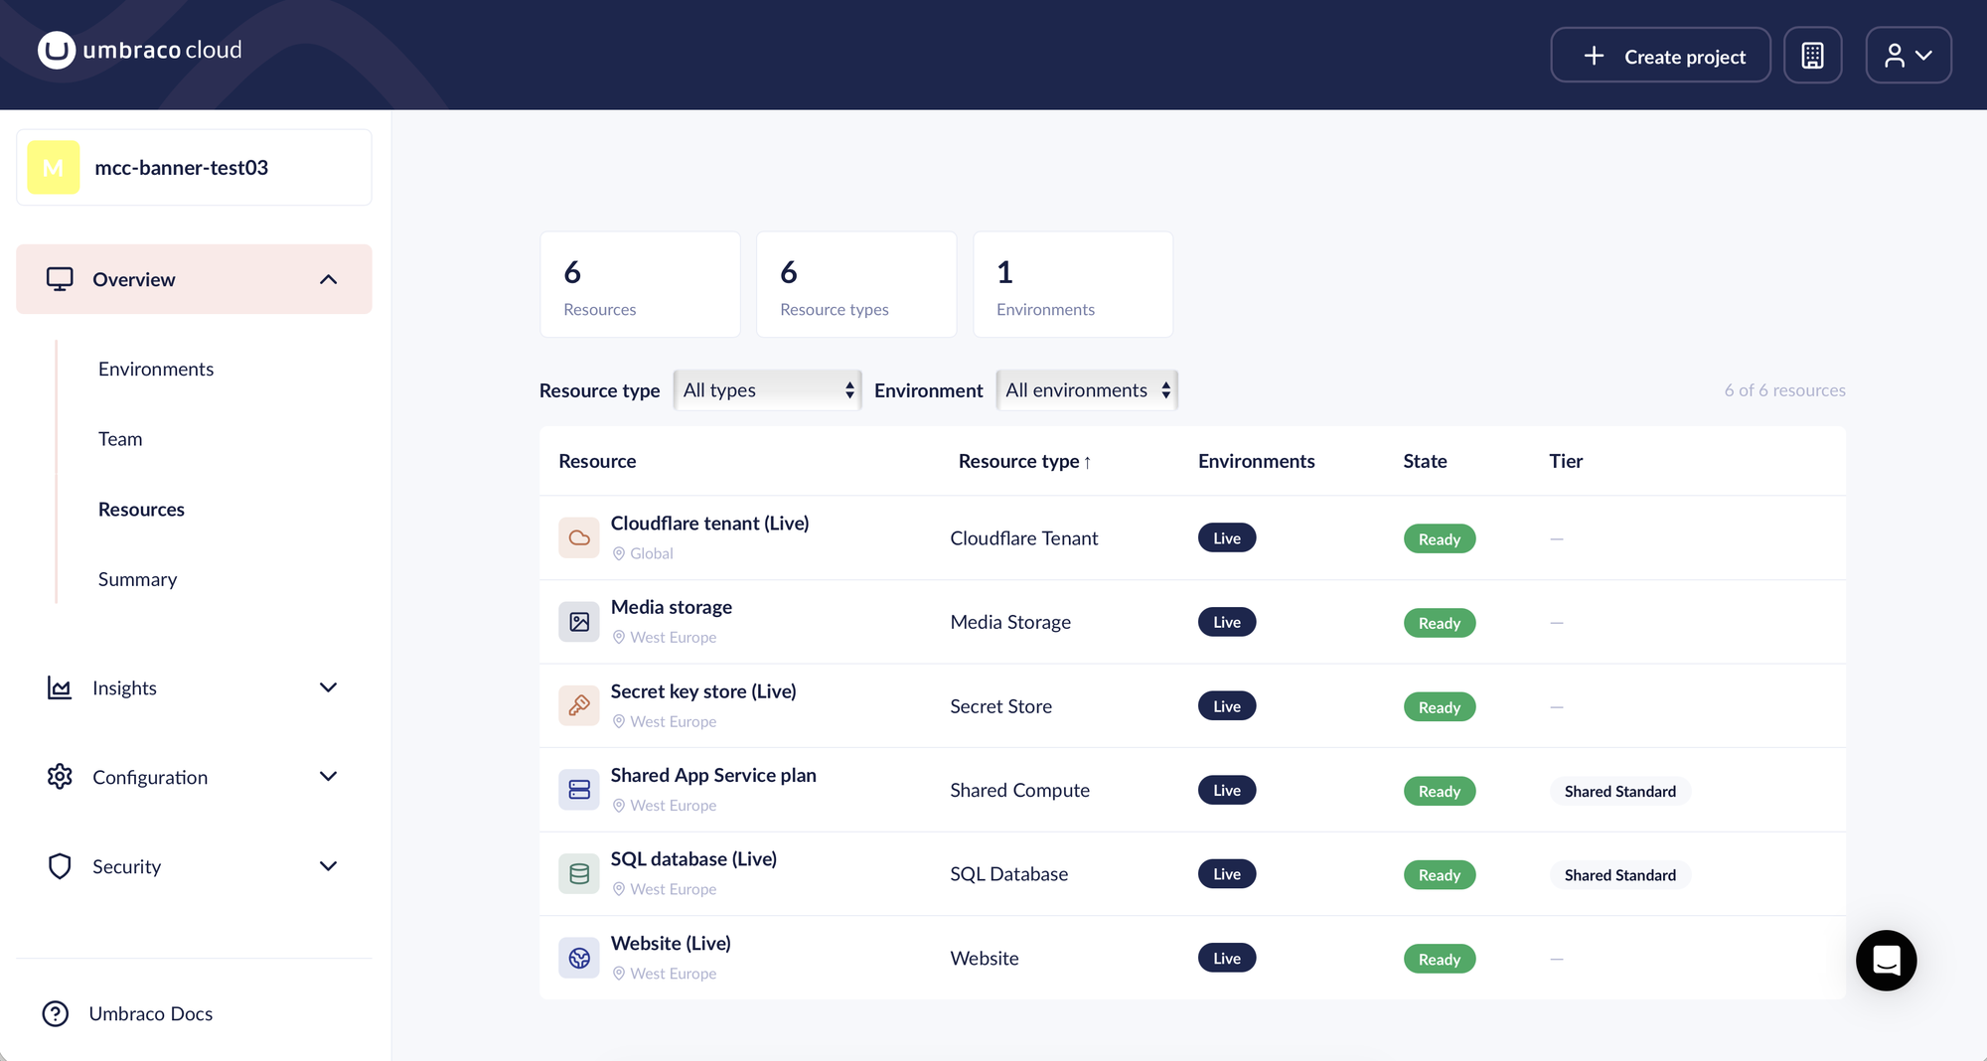Click the Umbraco Cloud logo
Screen dimensions: 1987x1061
point(139,50)
